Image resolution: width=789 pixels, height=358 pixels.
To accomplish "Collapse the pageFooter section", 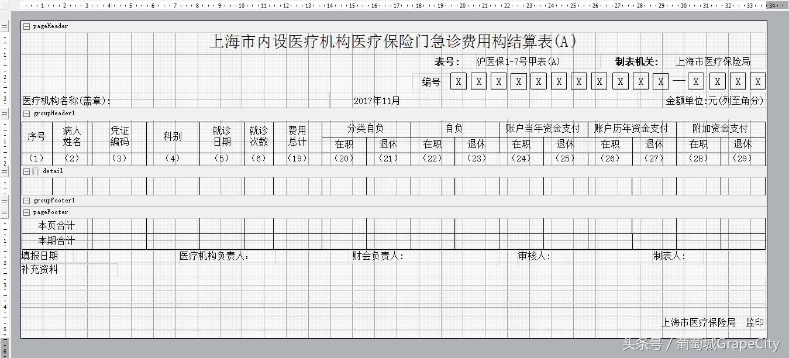I will tap(26, 212).
